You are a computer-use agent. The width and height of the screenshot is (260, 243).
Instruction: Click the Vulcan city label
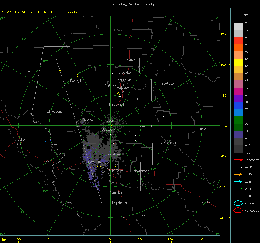pos(147,215)
